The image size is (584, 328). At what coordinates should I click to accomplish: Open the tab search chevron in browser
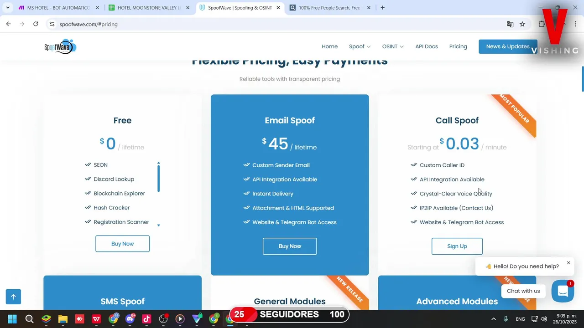[8, 8]
